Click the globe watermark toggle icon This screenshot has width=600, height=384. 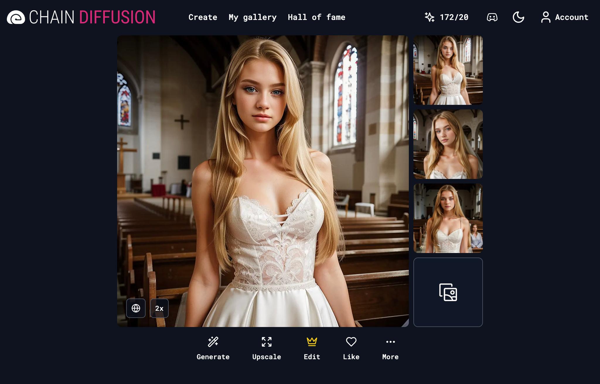136,308
